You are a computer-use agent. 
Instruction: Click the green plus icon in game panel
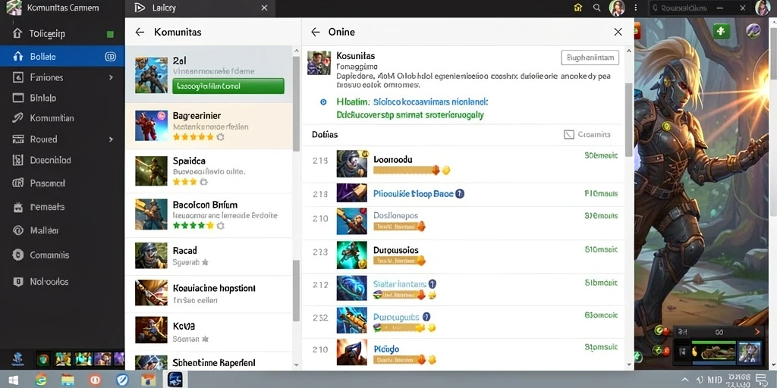tap(721, 32)
